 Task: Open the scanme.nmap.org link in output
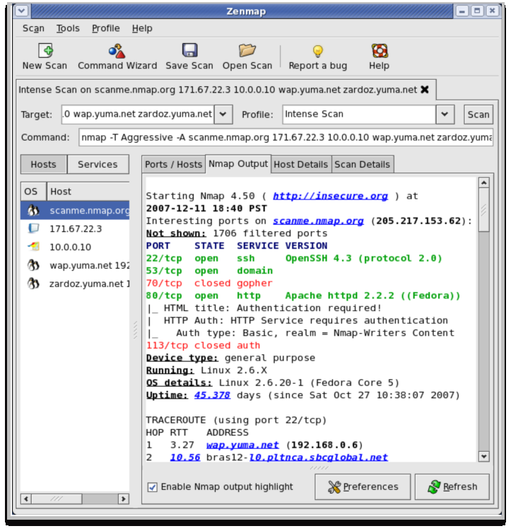click(318, 221)
